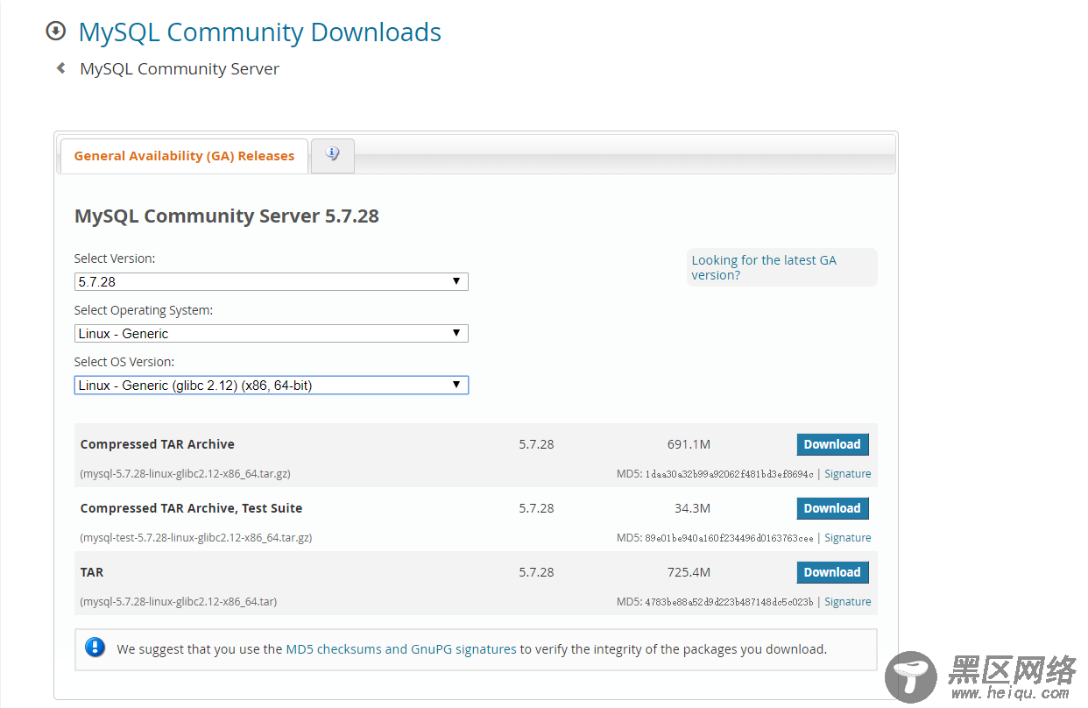
Task: Click the download circle icon beside page title
Action: [56, 32]
